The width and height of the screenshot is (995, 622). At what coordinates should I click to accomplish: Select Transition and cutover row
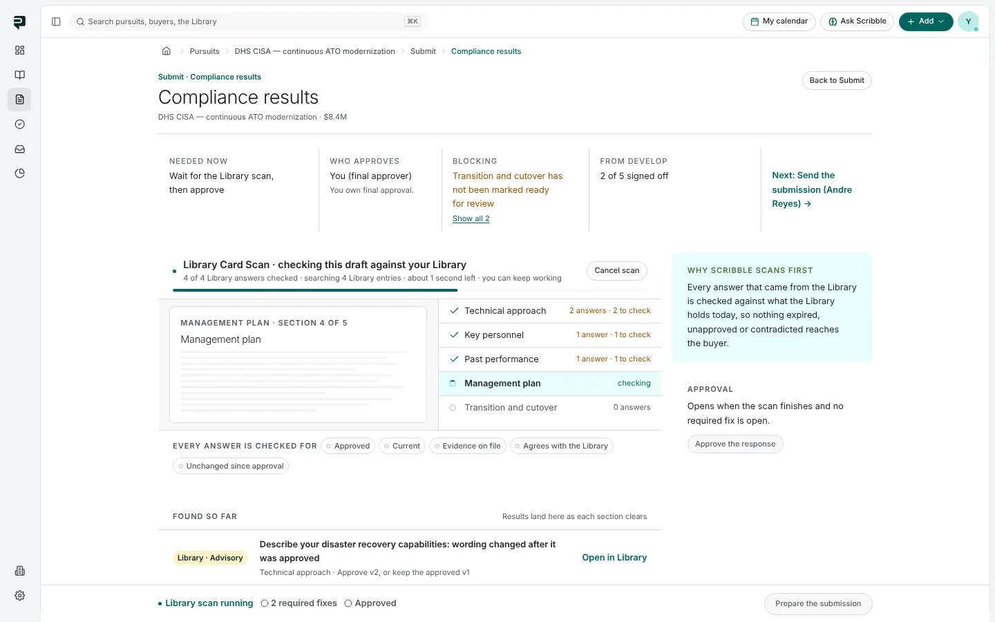(550, 408)
